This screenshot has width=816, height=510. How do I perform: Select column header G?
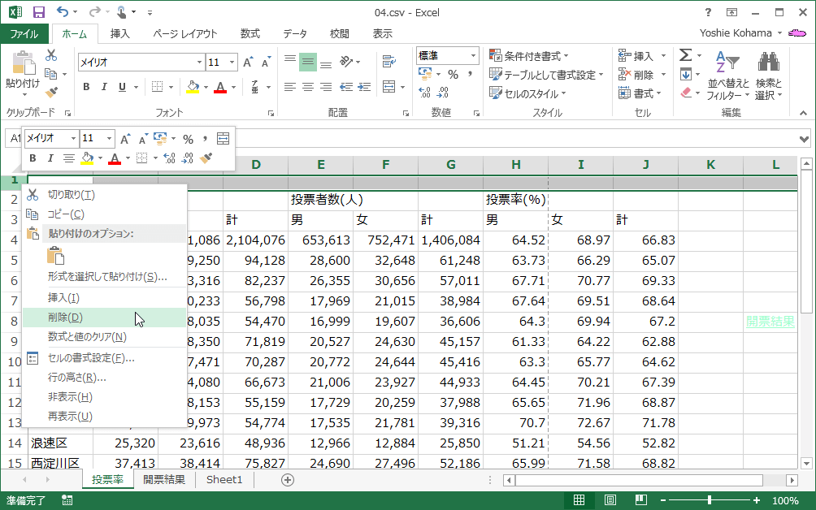coord(451,165)
